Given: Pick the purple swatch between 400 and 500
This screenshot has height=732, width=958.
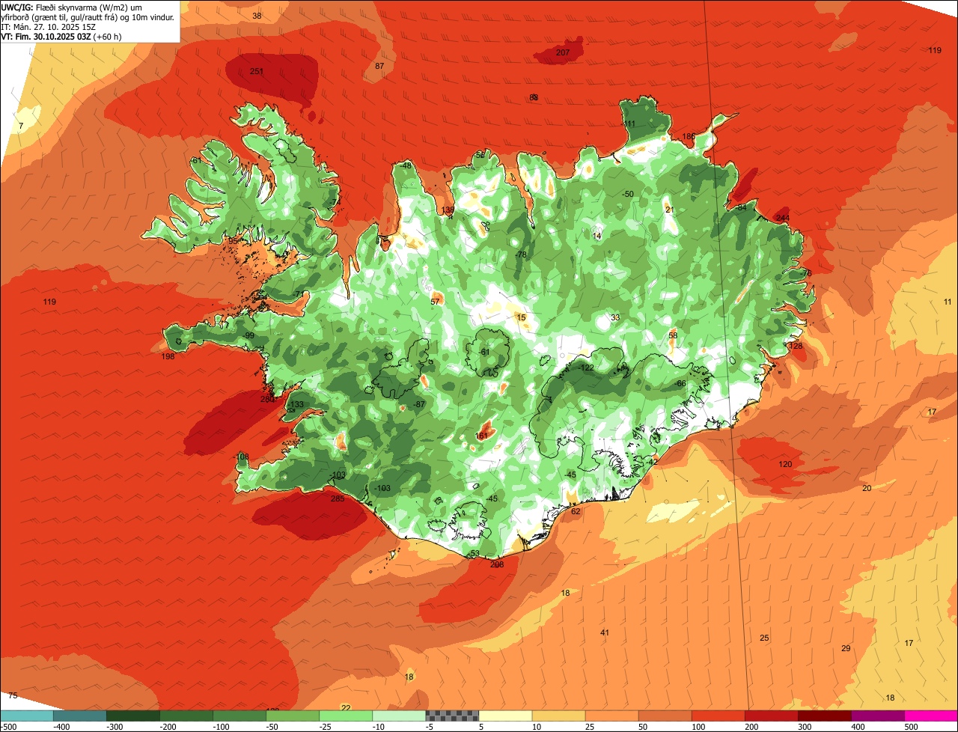Looking at the screenshot, I should tap(878, 716).
